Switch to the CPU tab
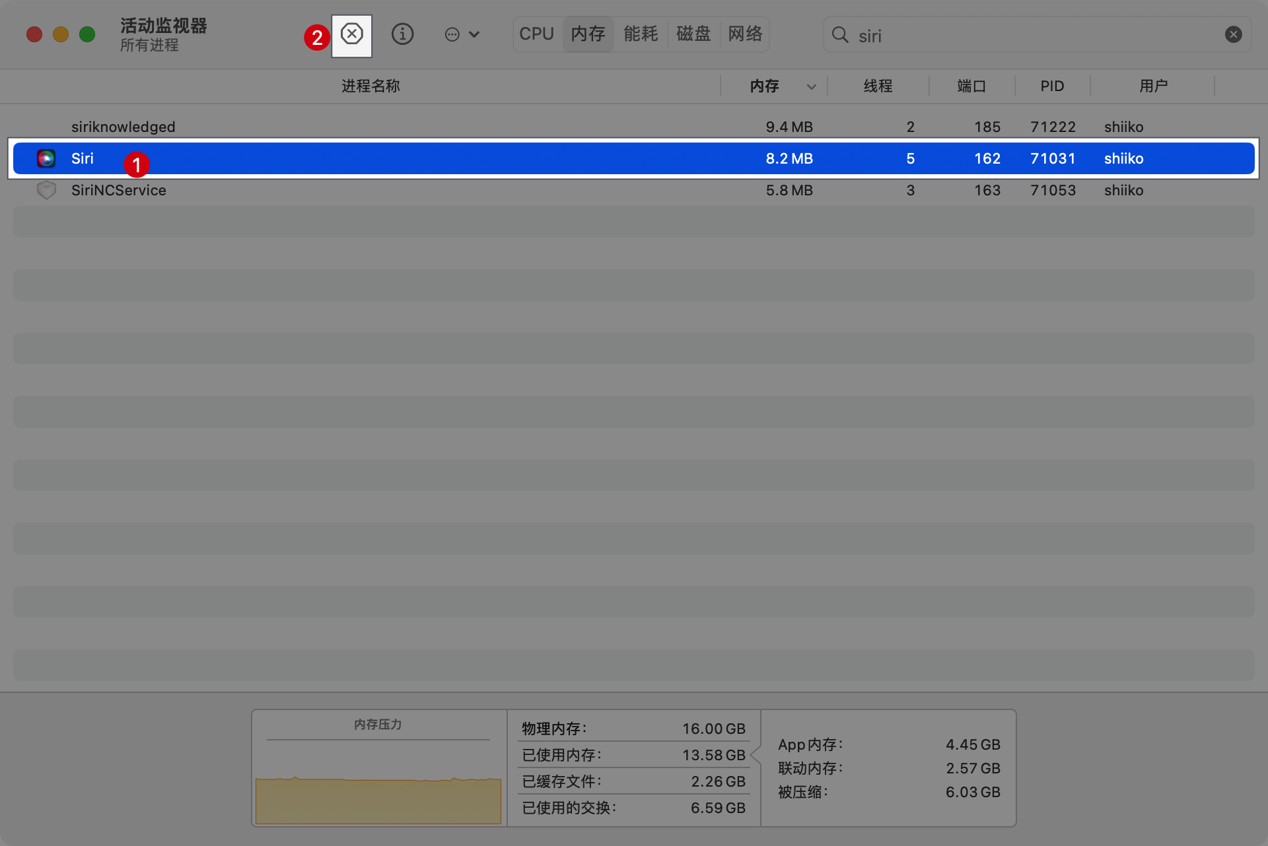Viewport: 1268px width, 846px height. coord(536,34)
